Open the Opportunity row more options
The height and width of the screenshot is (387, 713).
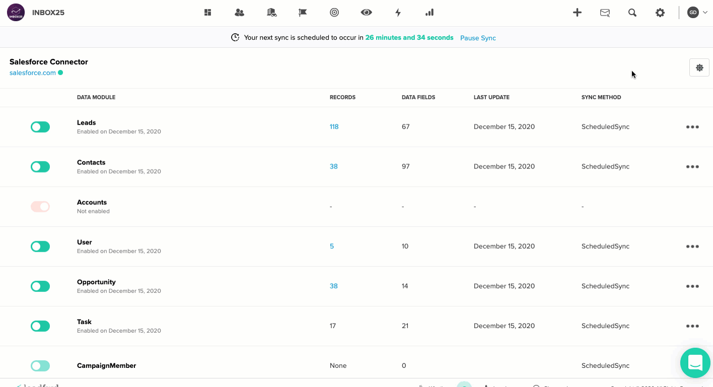(692, 286)
